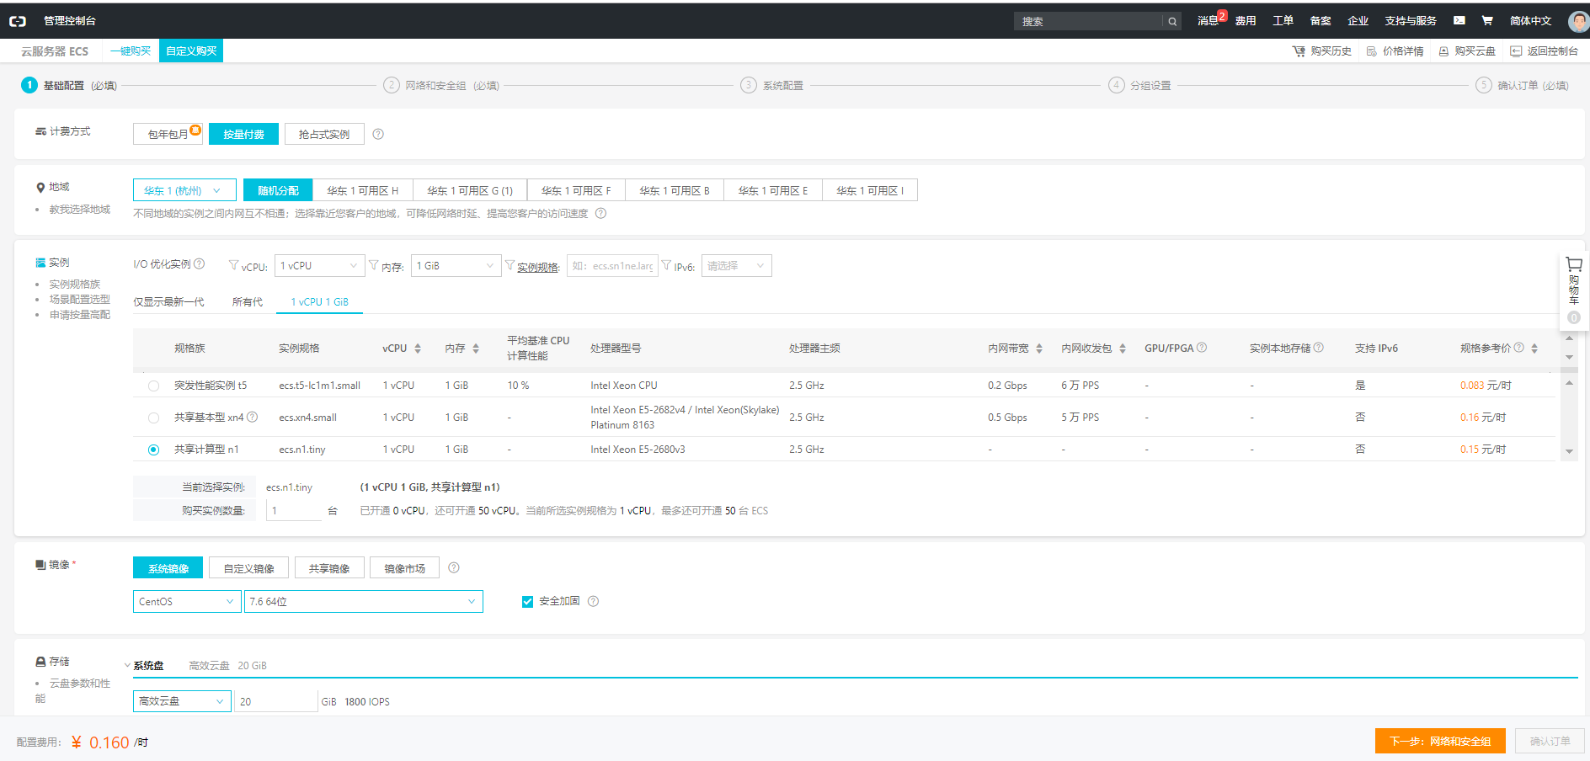Click the help icon beside 安全加固
This screenshot has width=1590, height=761.
(593, 601)
